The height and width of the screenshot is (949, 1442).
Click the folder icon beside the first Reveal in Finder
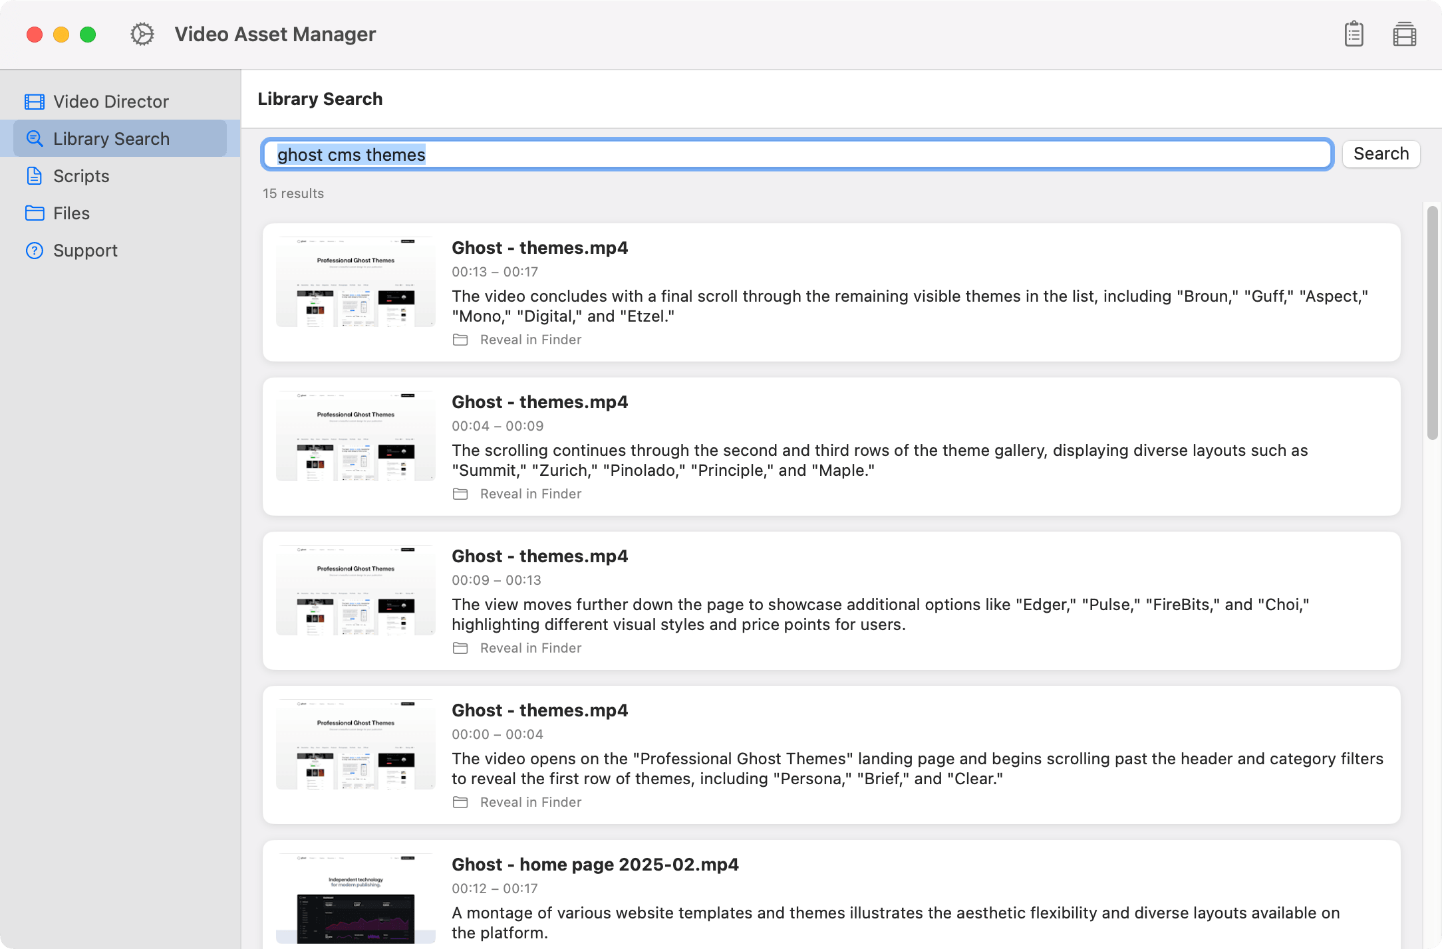[x=460, y=340]
